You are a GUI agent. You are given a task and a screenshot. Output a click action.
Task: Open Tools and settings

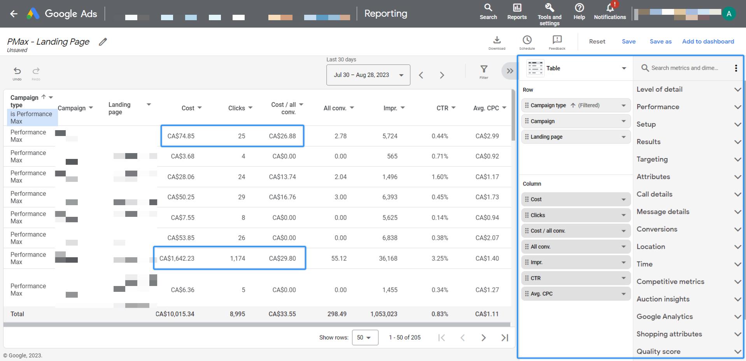tap(549, 14)
